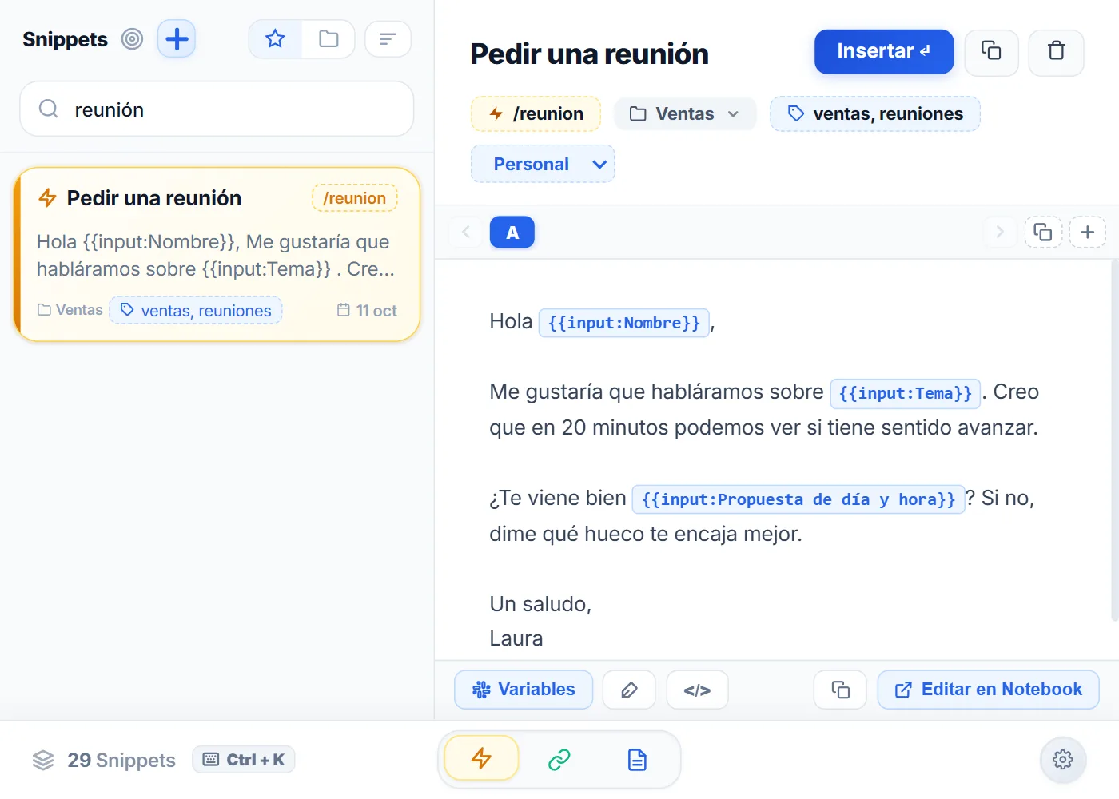The image size is (1119, 799).
Task: Toggle the folder view filter
Action: tap(329, 39)
